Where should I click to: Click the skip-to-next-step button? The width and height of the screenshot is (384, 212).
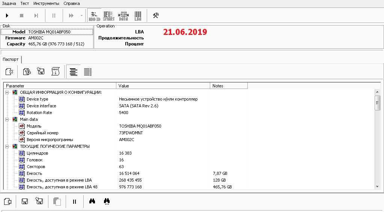(x=36, y=16)
